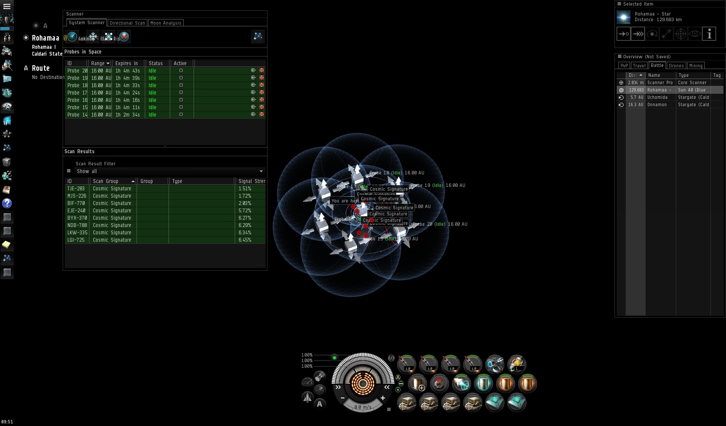
Task: Switch to the System Scanner tab
Action: 86,22
